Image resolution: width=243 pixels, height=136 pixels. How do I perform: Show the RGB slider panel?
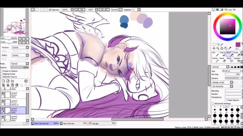[x=218, y=9]
